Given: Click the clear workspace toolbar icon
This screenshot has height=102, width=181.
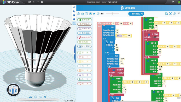Looking at the screenshot, I should pos(86,14).
